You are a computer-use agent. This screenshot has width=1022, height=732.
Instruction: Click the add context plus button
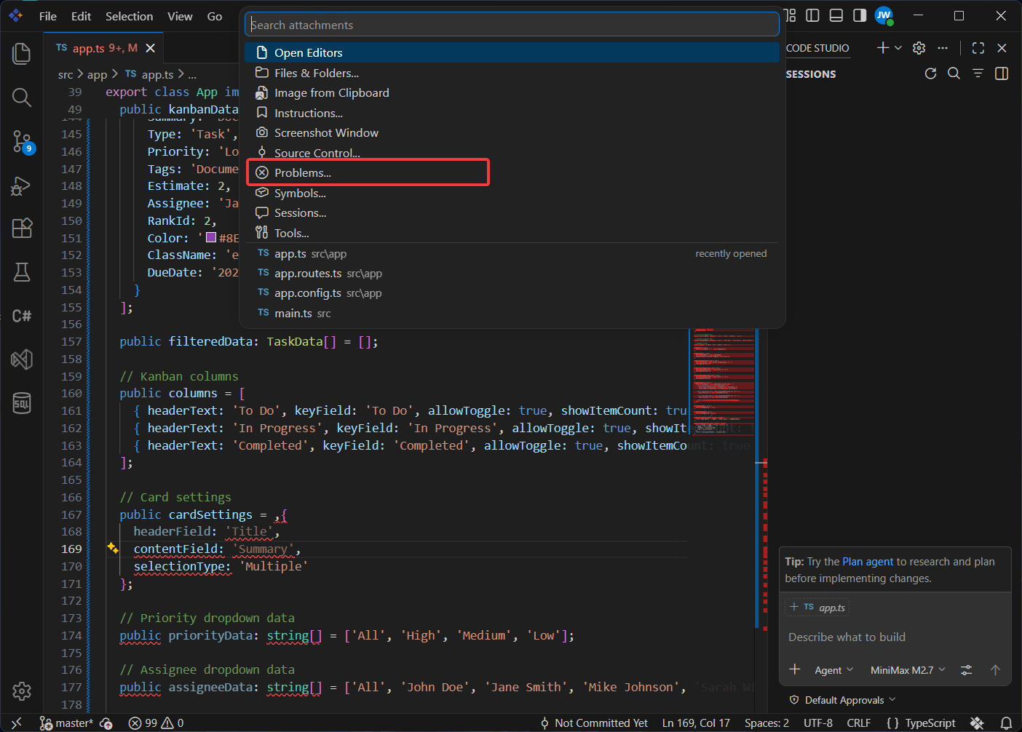[795, 669]
